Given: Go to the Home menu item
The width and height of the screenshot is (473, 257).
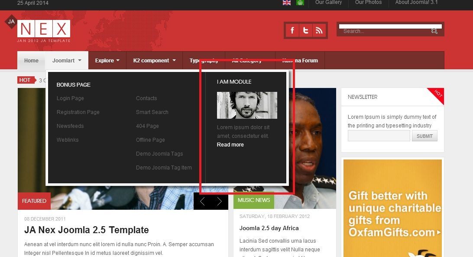Looking at the screenshot, I should [31, 60].
